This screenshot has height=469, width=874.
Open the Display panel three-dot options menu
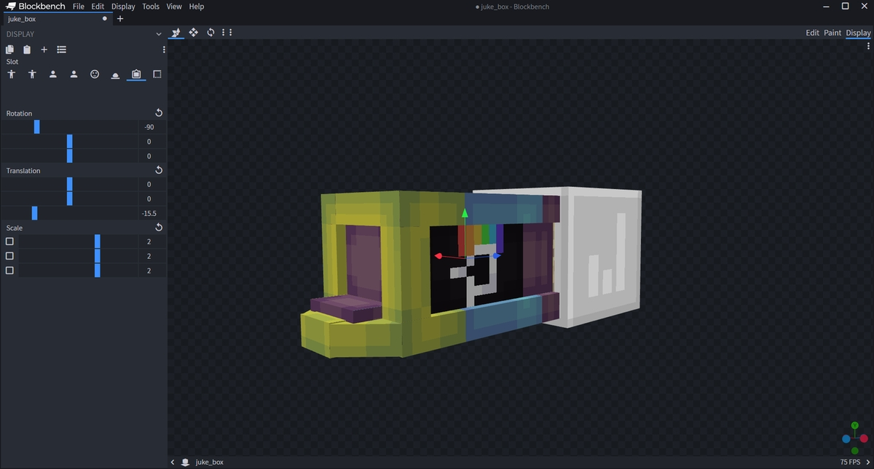(x=164, y=49)
